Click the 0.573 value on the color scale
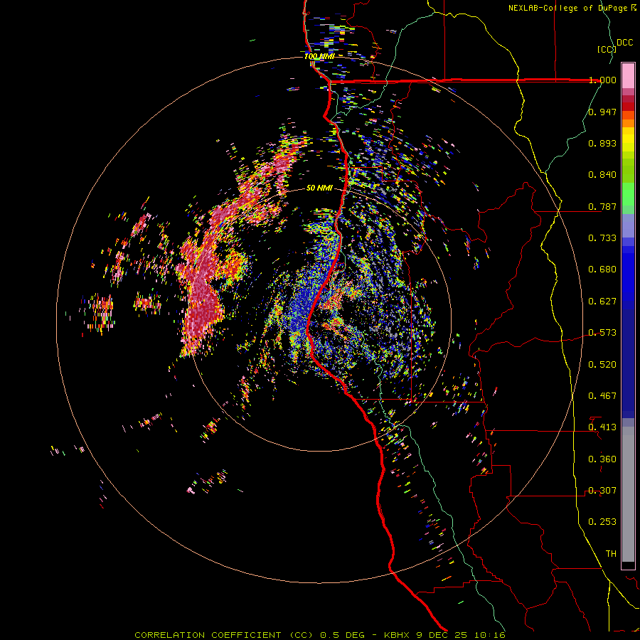The height and width of the screenshot is (640, 640). click(x=602, y=333)
